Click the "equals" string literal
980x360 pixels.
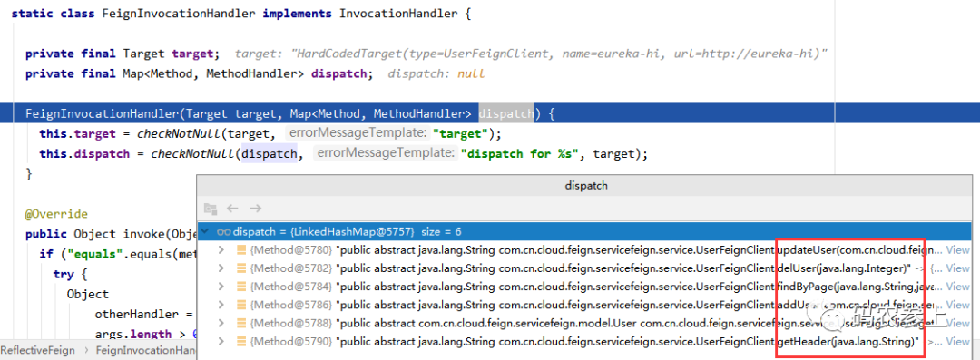(95, 255)
